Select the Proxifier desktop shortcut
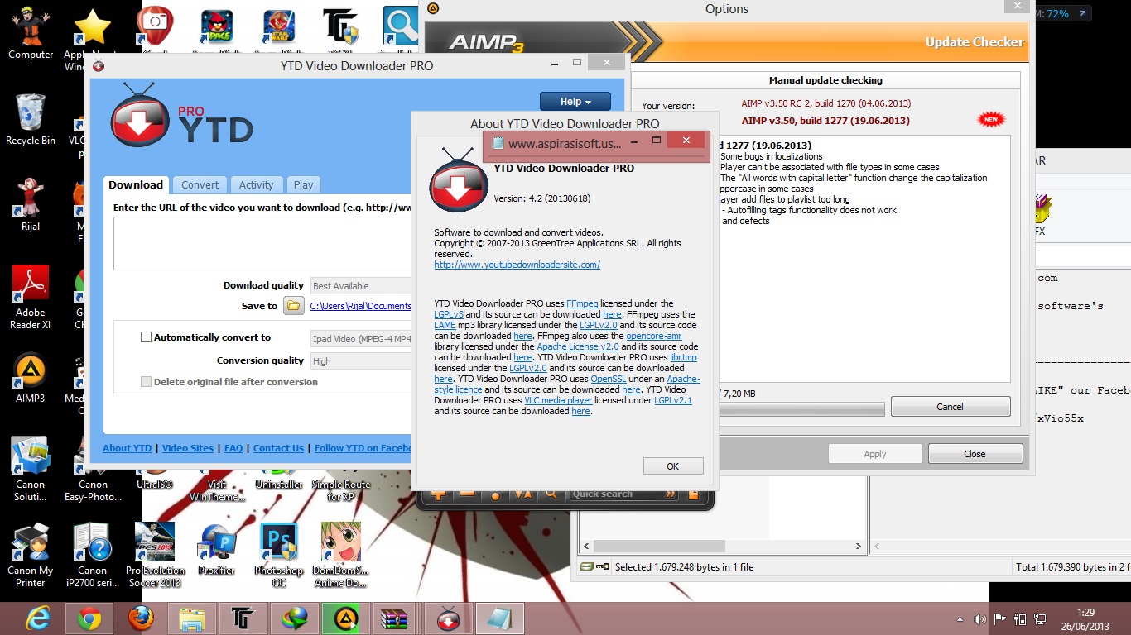Image resolution: width=1131 pixels, height=635 pixels. click(x=217, y=549)
